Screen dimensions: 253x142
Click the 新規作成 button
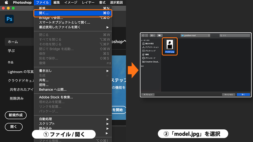[16, 115]
